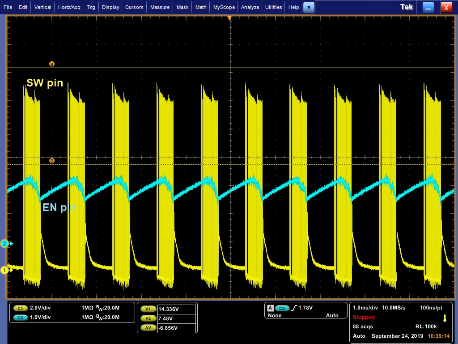Click the 1.78V trigger level readout
Image resolution: width=458 pixels, height=344 pixels.
click(305, 308)
